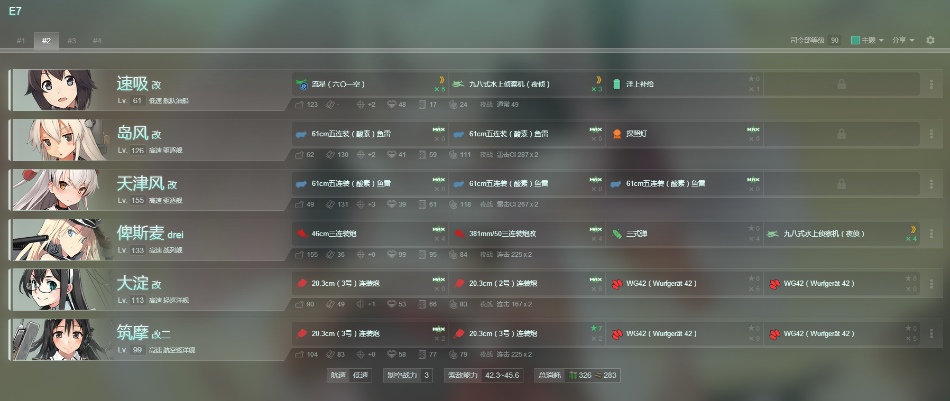Click the 洋上补给 supply drum icon
Screen dimensions: 950x401
616,84
